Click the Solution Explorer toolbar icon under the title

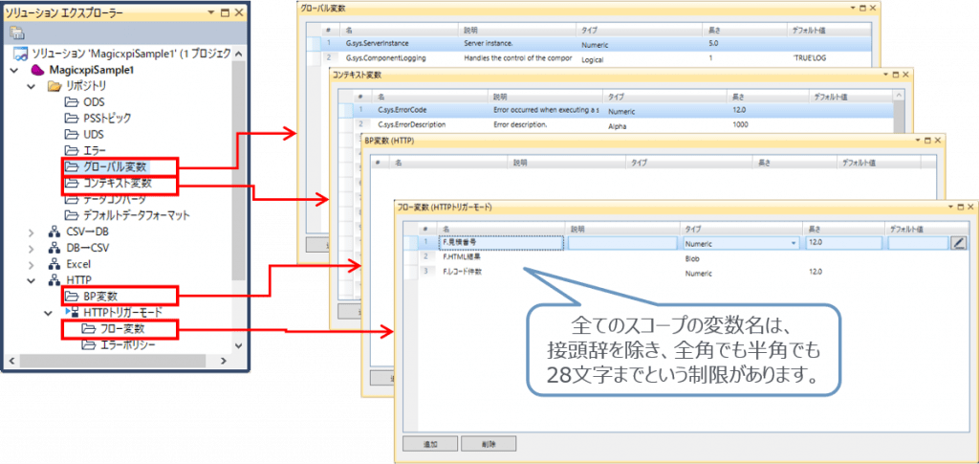pyautogui.click(x=16, y=33)
